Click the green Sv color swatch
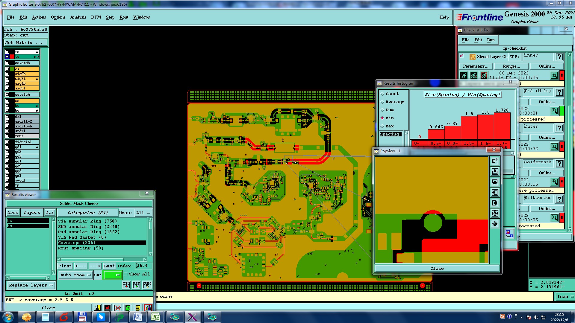This screenshot has height=323, width=575. coord(112,275)
